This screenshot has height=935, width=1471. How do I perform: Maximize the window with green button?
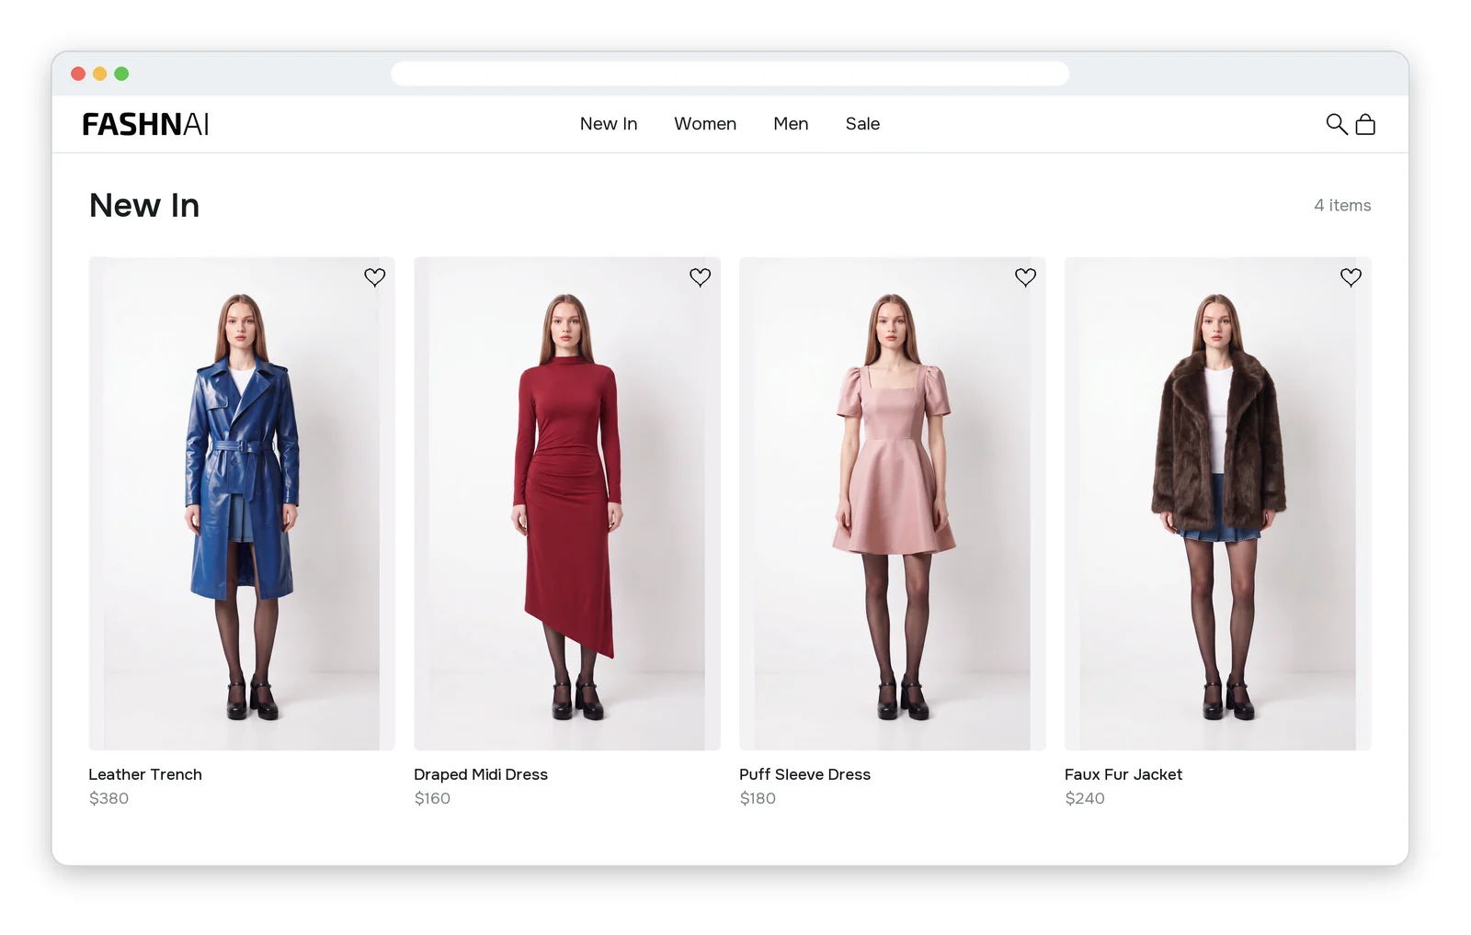click(121, 73)
